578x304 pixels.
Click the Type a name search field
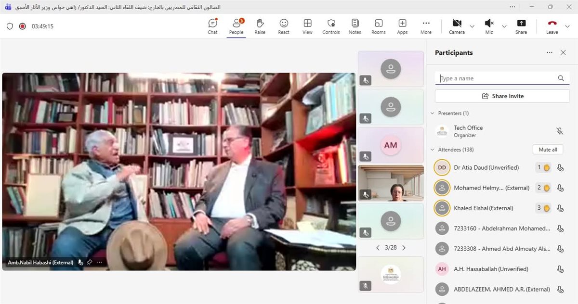(x=496, y=78)
